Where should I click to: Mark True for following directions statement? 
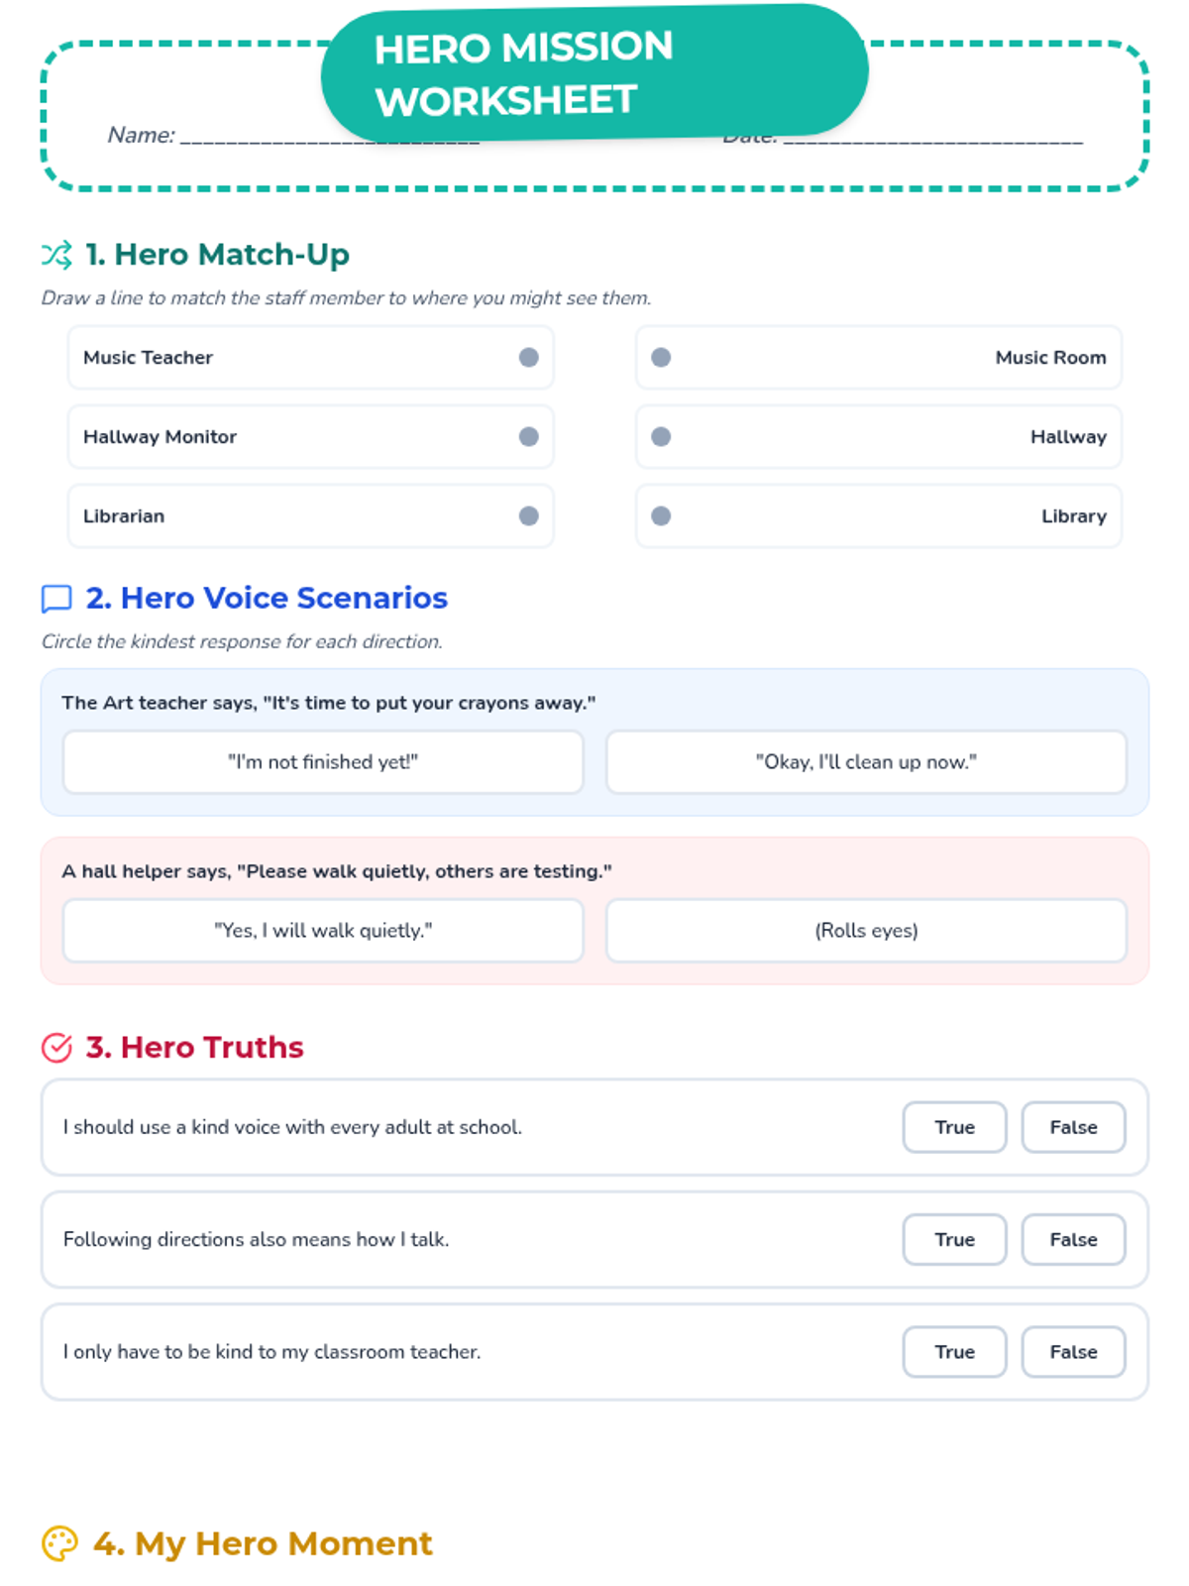954,1240
